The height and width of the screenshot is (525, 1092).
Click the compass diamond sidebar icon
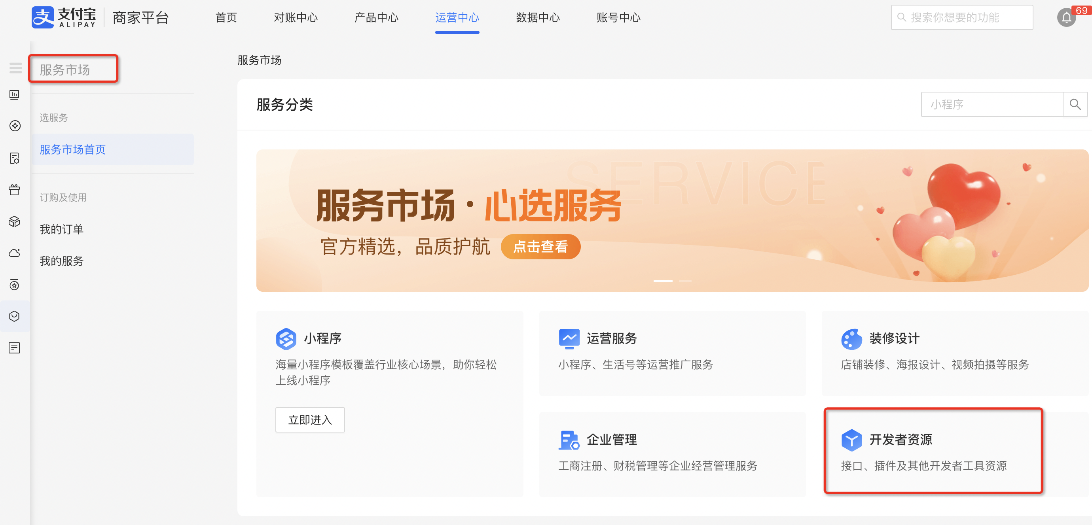click(x=15, y=126)
